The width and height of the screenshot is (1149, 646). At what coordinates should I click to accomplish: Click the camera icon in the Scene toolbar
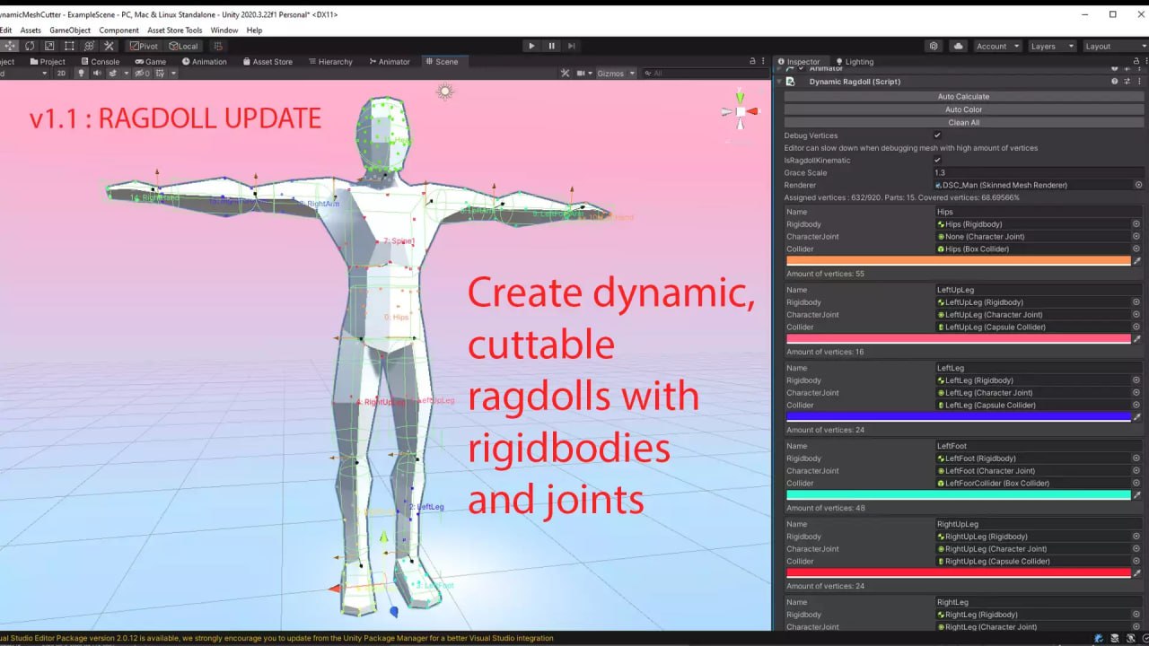coord(582,74)
